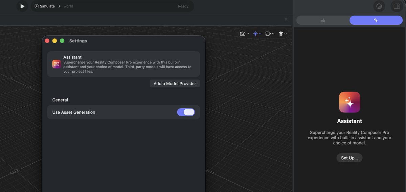The width and height of the screenshot is (406, 192).
Task: Open the camera dropdown in the viewport
Action: coord(244,34)
